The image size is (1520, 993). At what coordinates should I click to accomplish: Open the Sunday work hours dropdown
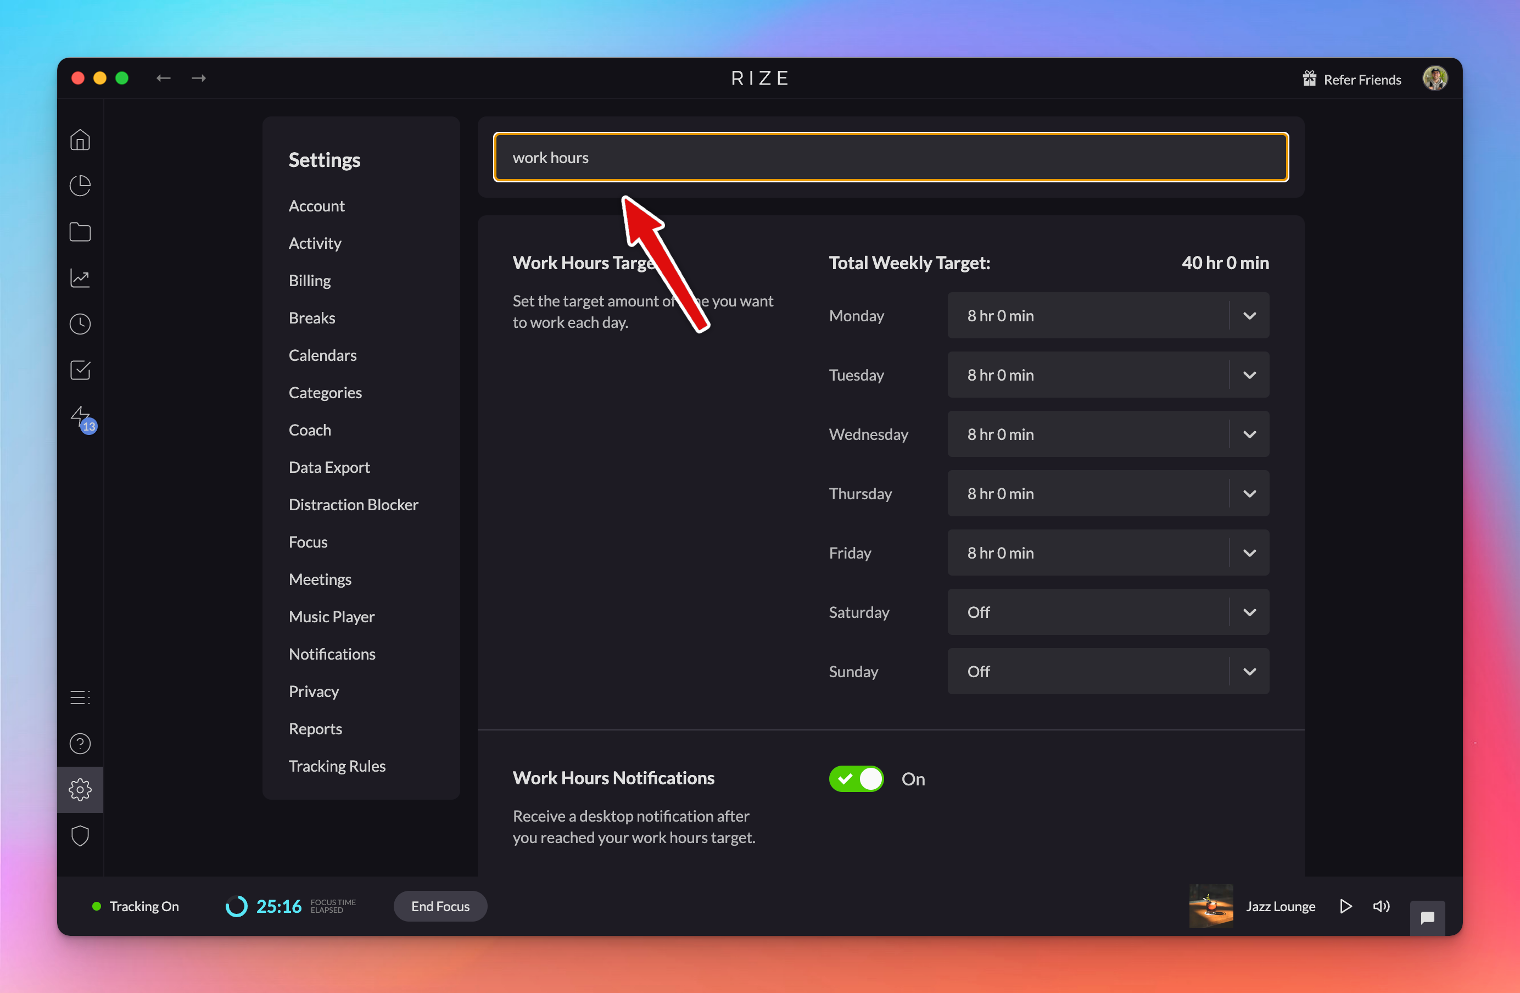(x=1108, y=672)
